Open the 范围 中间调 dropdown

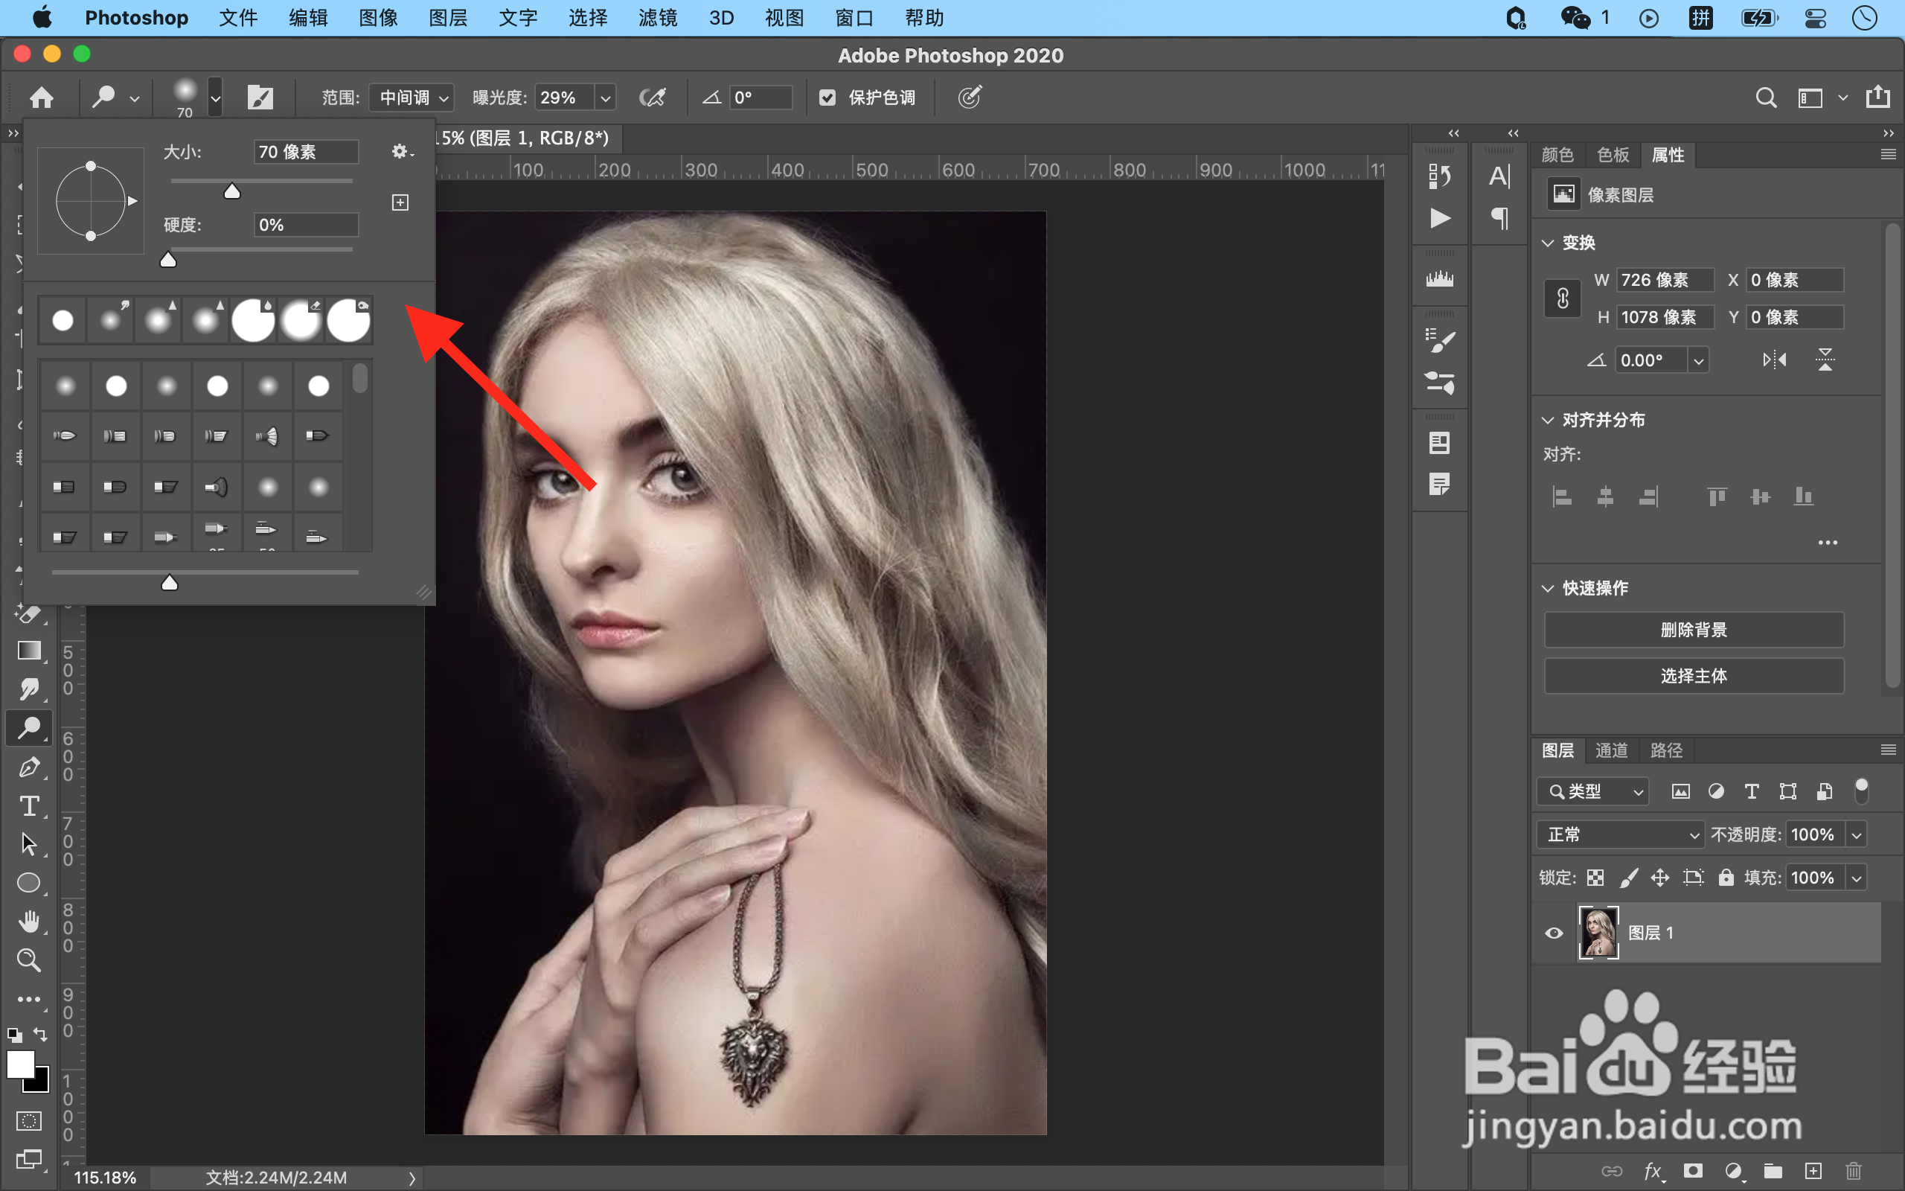[412, 98]
